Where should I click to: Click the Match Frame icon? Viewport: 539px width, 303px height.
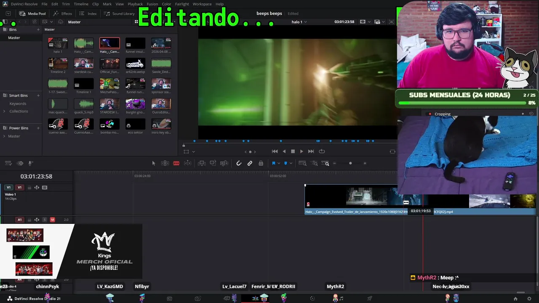392,151
